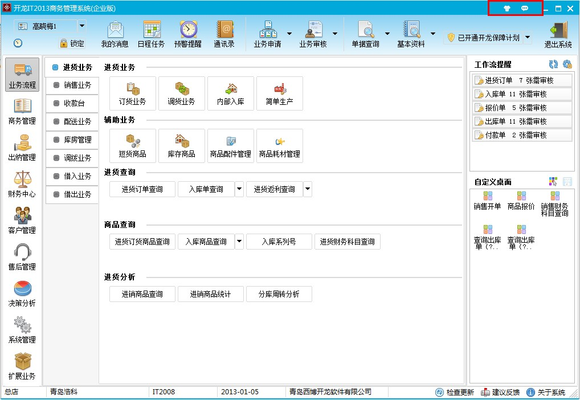
Task: Open the 通讯录 address book
Action: tap(224, 34)
